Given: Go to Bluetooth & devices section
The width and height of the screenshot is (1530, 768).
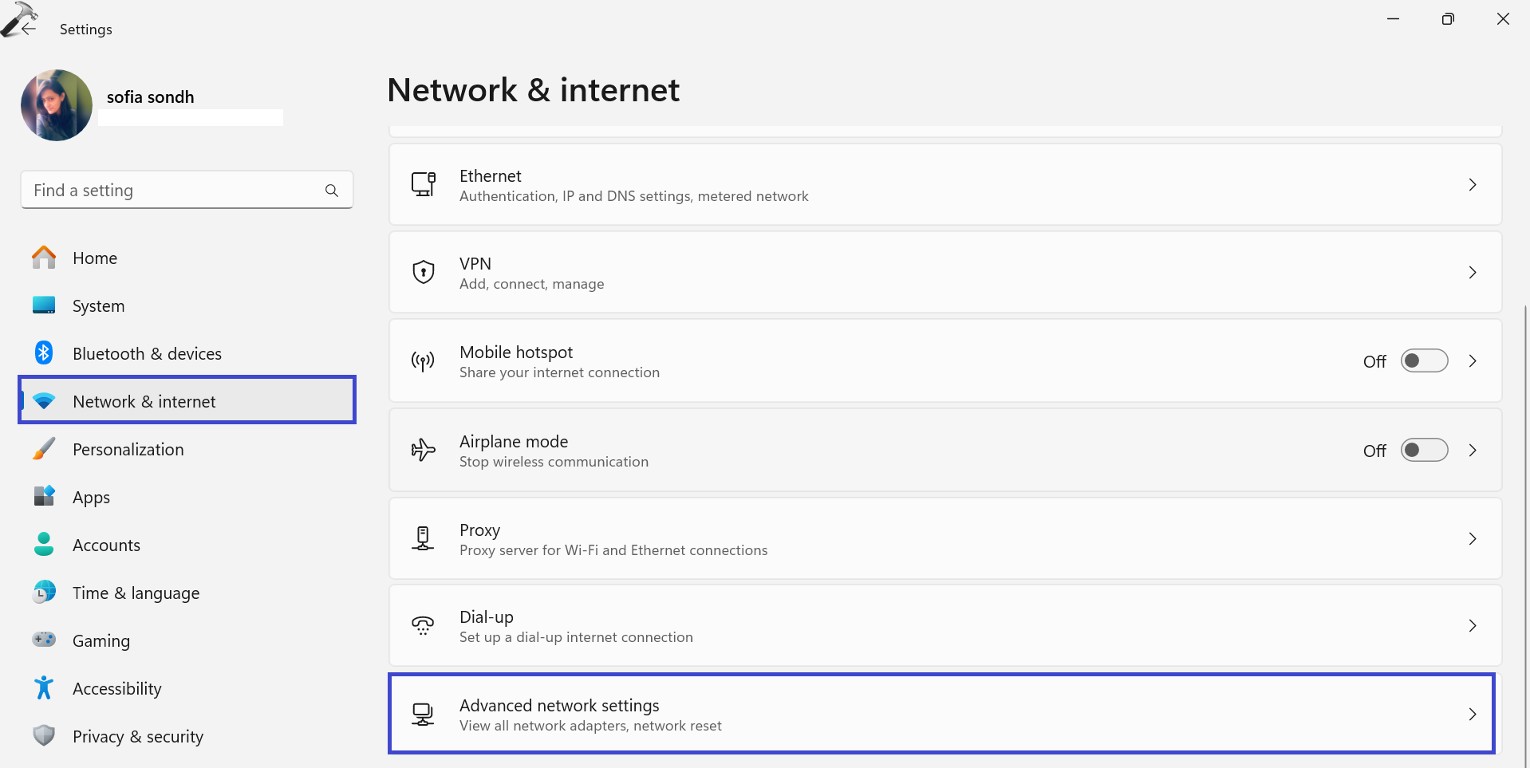Looking at the screenshot, I should [147, 353].
